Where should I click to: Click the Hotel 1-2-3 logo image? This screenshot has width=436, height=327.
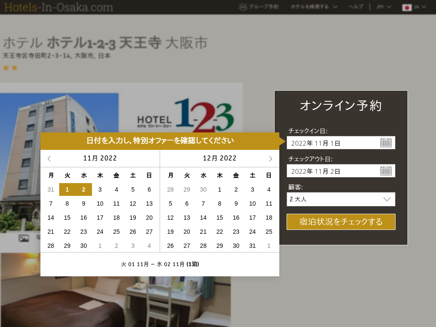(x=186, y=115)
